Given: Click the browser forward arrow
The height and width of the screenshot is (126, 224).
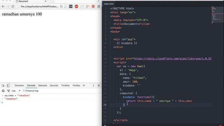Looking at the screenshot, I should pyautogui.click(x=8, y=6).
